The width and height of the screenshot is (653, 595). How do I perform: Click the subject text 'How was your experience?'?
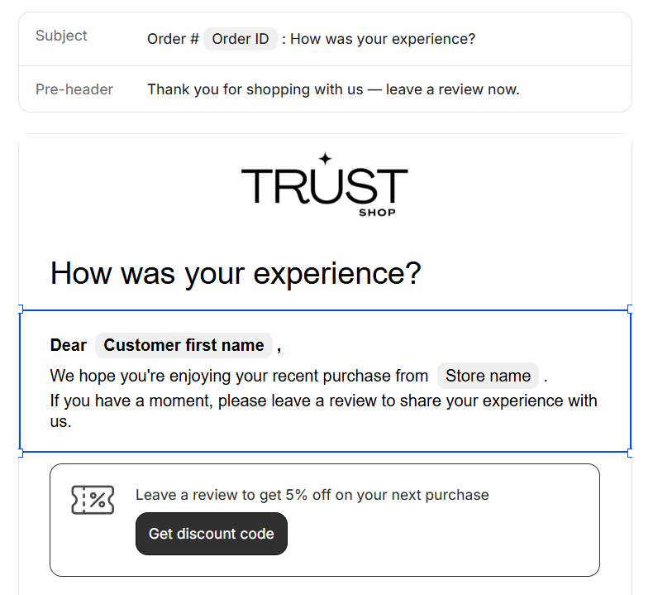(x=383, y=39)
